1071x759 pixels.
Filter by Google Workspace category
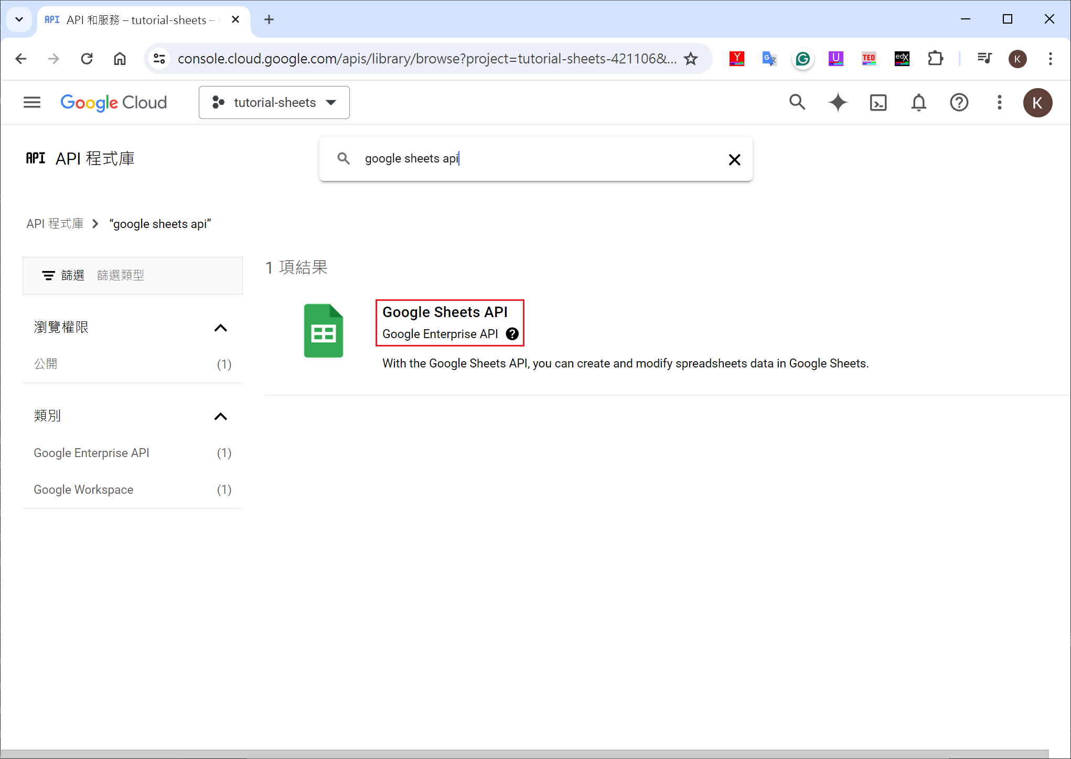84,490
